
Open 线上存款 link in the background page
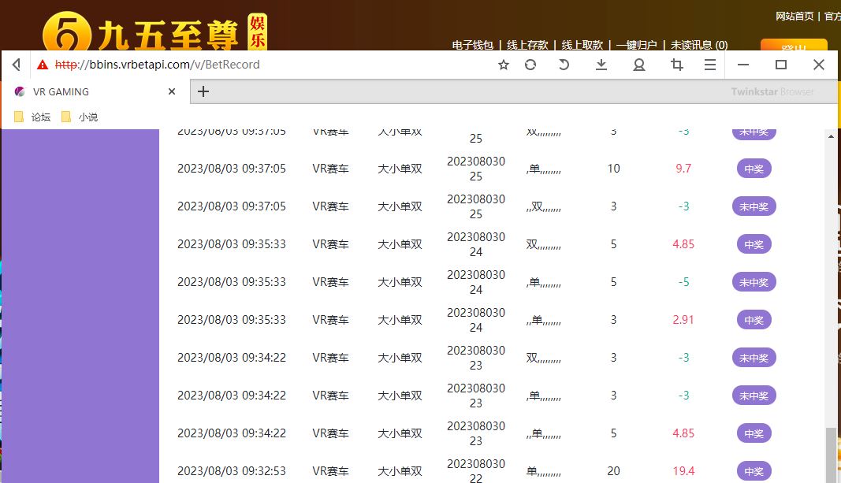pos(527,45)
